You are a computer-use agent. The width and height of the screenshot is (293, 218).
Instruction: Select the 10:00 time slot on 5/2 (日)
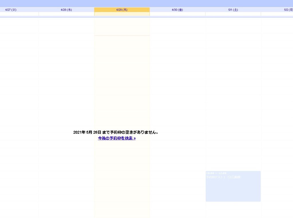point(277,175)
